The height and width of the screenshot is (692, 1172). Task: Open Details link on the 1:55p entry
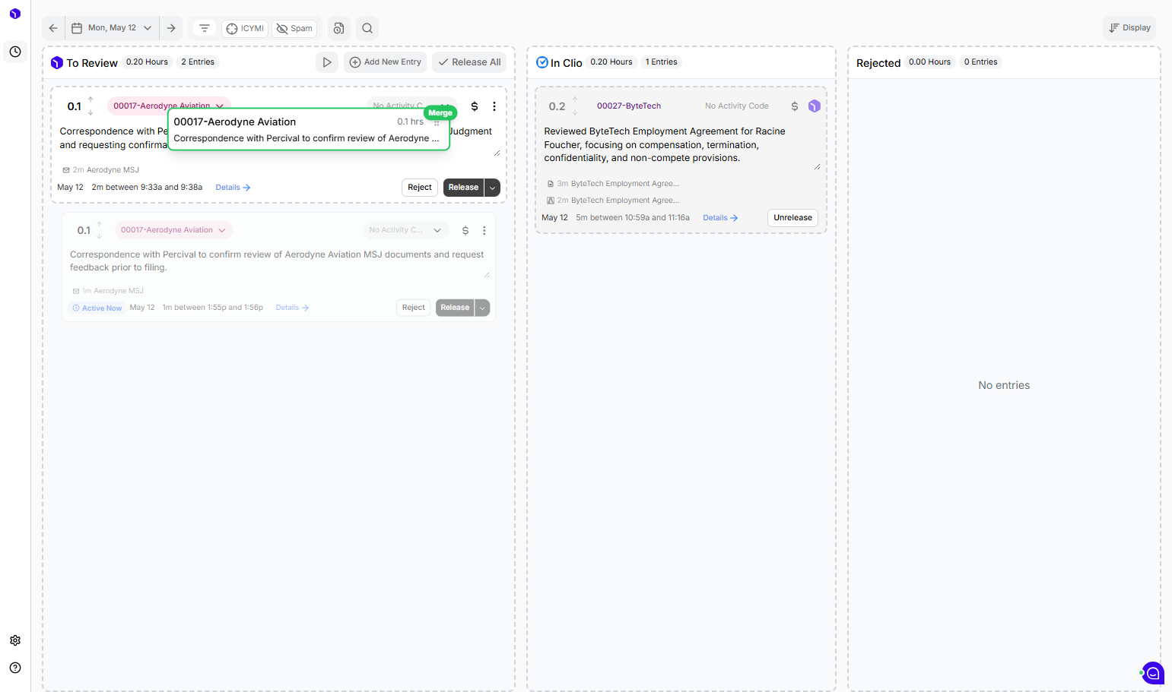(292, 308)
